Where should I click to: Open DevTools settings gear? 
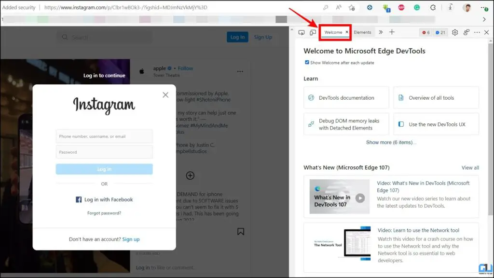click(x=454, y=32)
